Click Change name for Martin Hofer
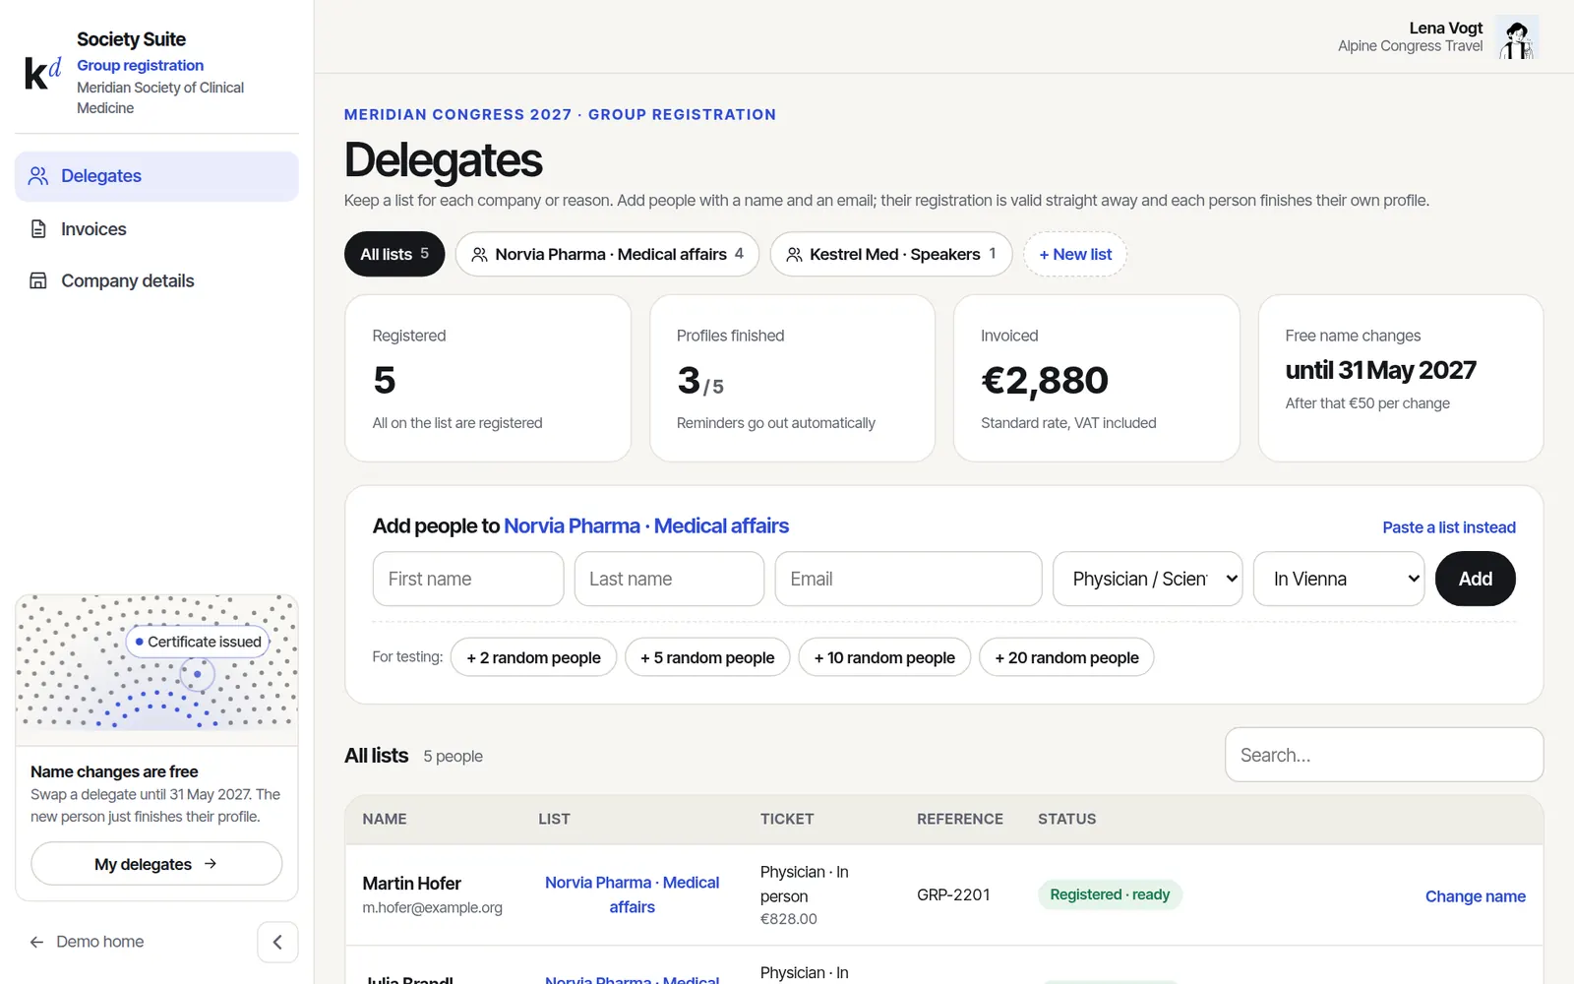Image resolution: width=1574 pixels, height=984 pixels. pos(1475,896)
